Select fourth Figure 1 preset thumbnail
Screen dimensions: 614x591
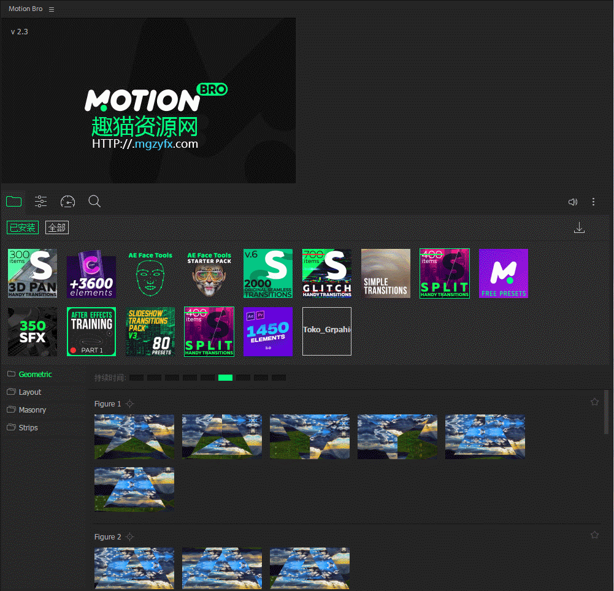coord(397,437)
